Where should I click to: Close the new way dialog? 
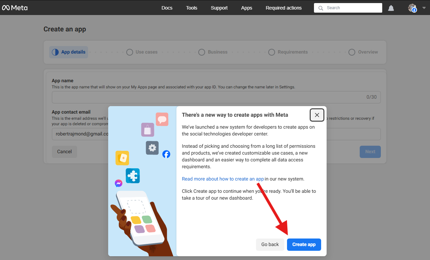pos(317,115)
